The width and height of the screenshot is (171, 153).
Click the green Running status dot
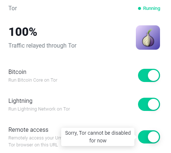140,8
